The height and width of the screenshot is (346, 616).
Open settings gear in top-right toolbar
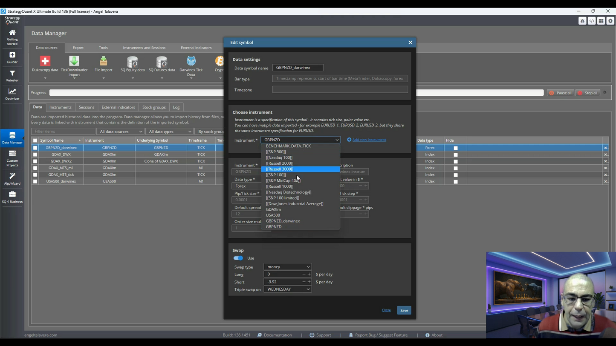pos(610,21)
